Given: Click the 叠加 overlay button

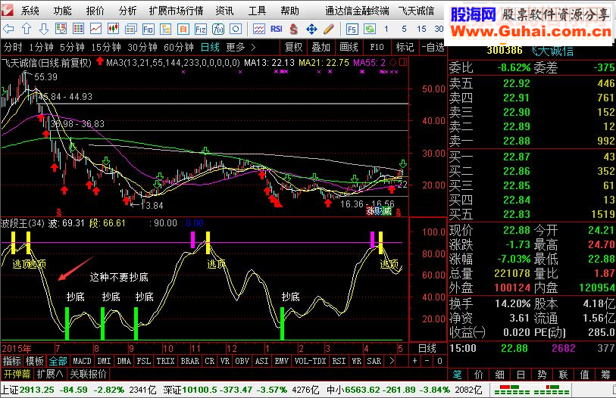Looking at the screenshot, I should click(321, 48).
